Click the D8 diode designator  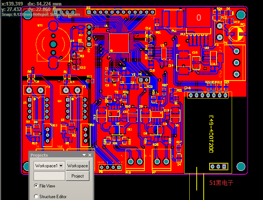228,8
